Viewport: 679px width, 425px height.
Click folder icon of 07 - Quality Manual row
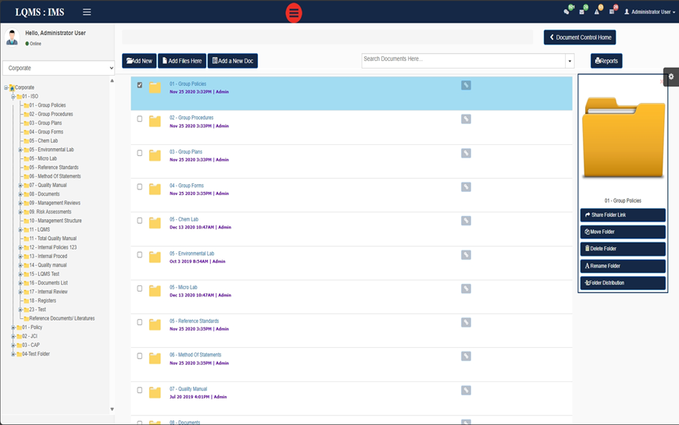coord(155,392)
